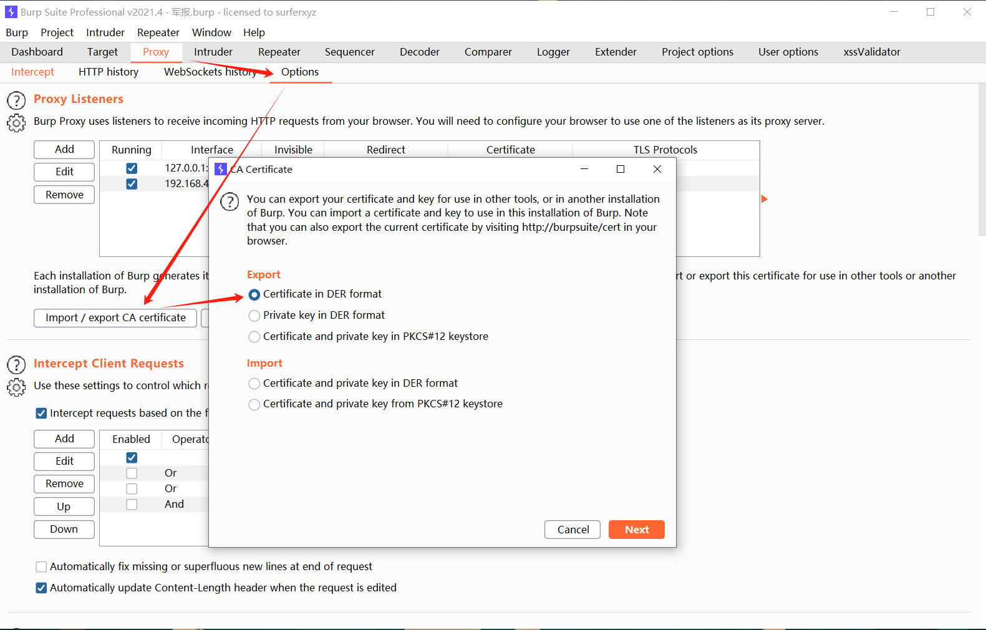Viewport: 986px width, 630px height.
Task: Switch to the Sequencer tab
Action: click(x=350, y=52)
